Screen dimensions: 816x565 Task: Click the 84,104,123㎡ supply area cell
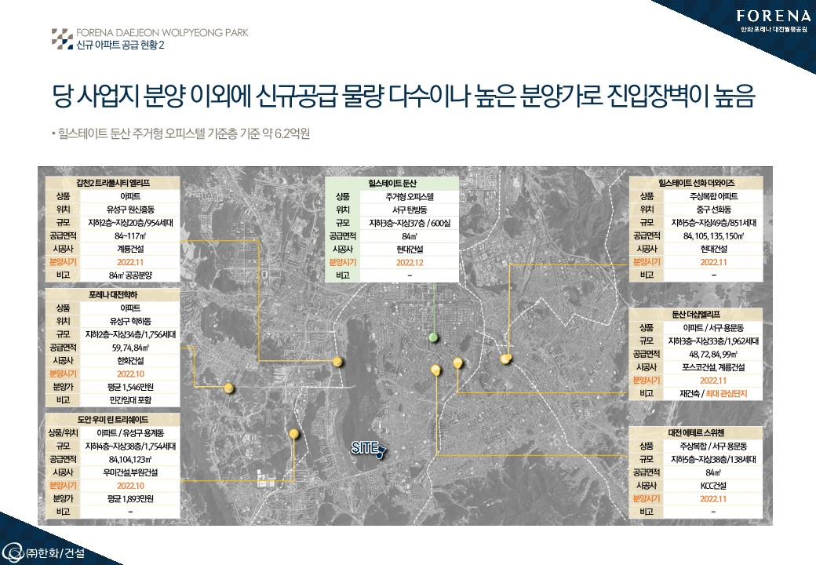click(x=130, y=459)
